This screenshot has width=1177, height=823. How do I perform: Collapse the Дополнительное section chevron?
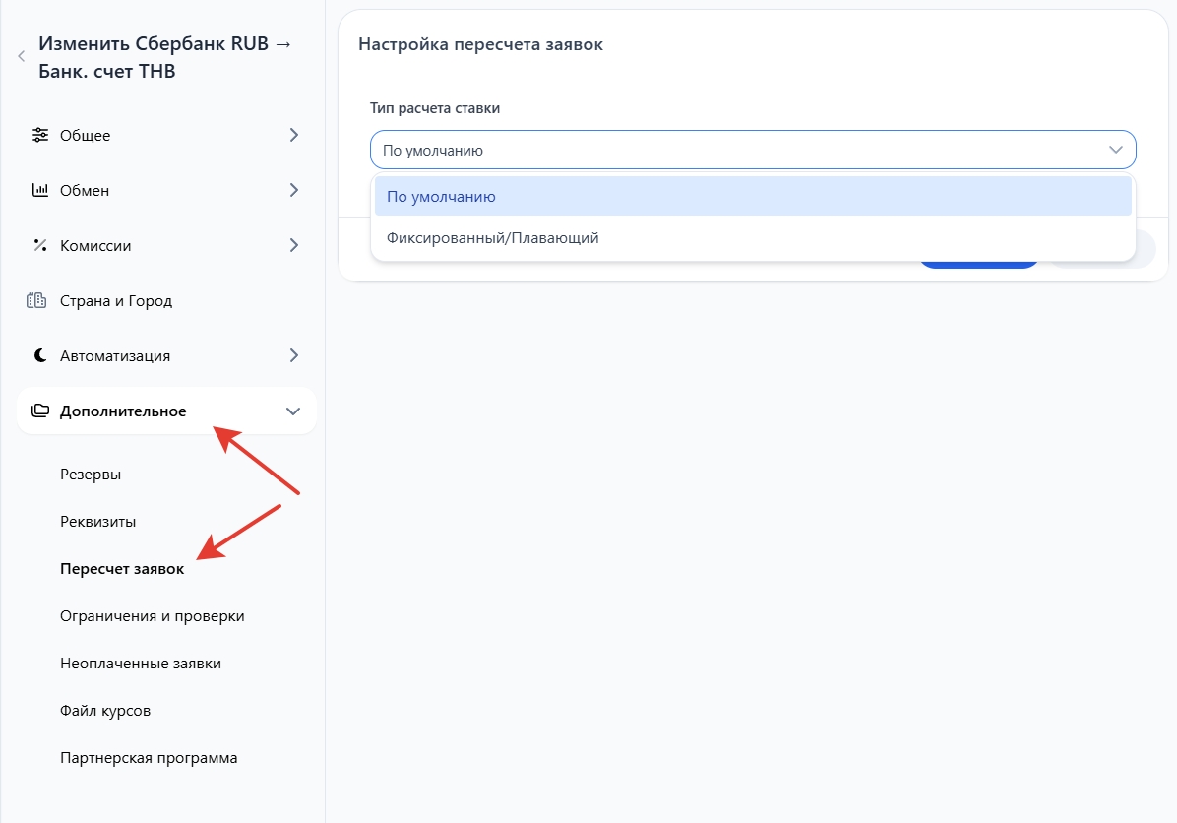pyautogui.click(x=292, y=411)
